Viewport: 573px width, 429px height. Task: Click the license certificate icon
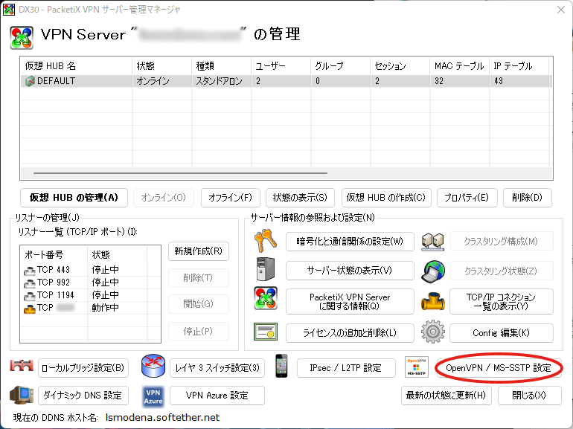(x=266, y=332)
